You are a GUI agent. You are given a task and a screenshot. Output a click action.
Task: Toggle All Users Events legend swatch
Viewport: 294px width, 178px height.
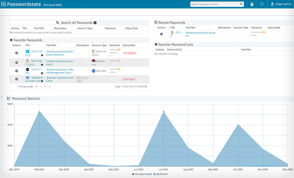(x=133, y=174)
